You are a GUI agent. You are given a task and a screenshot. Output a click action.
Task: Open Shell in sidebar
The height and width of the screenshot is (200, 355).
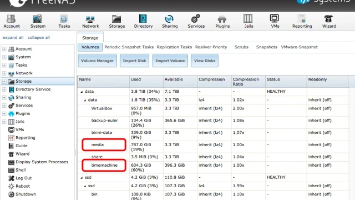point(17,170)
